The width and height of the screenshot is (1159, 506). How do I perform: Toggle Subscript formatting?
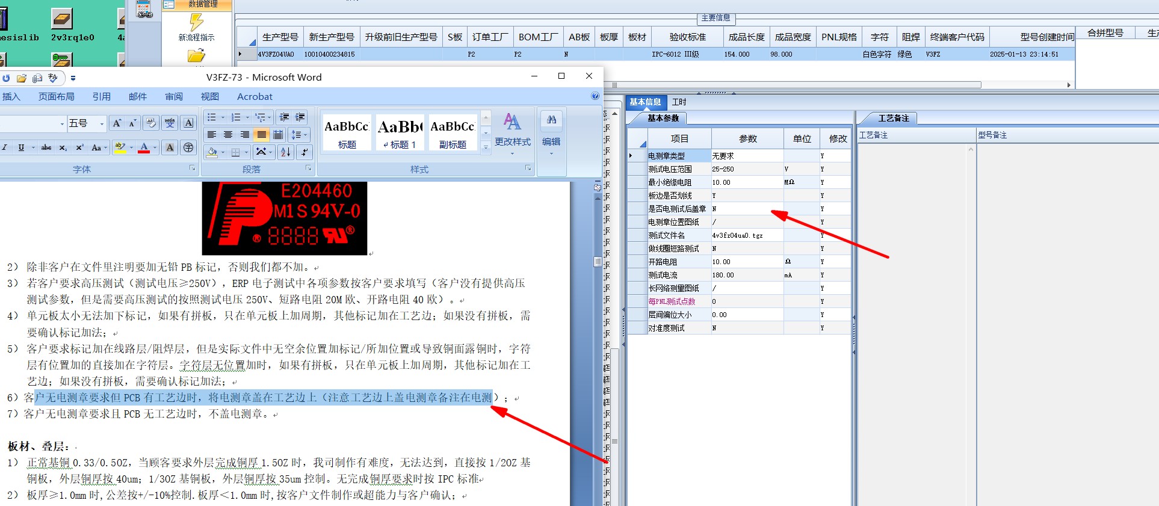[63, 147]
